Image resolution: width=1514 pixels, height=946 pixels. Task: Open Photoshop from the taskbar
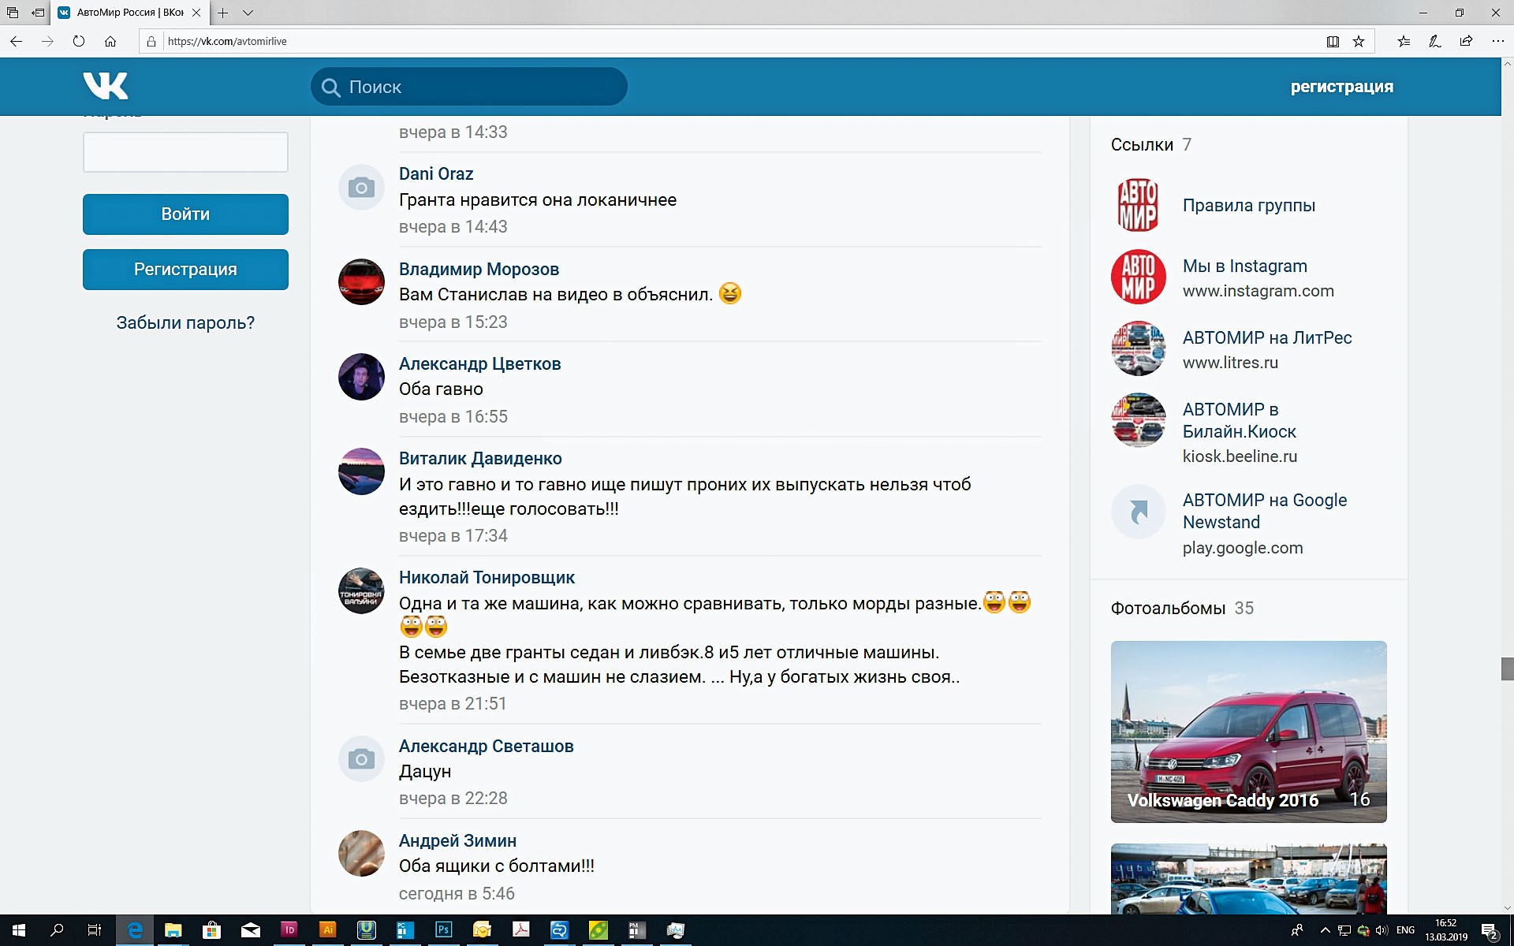click(x=443, y=930)
